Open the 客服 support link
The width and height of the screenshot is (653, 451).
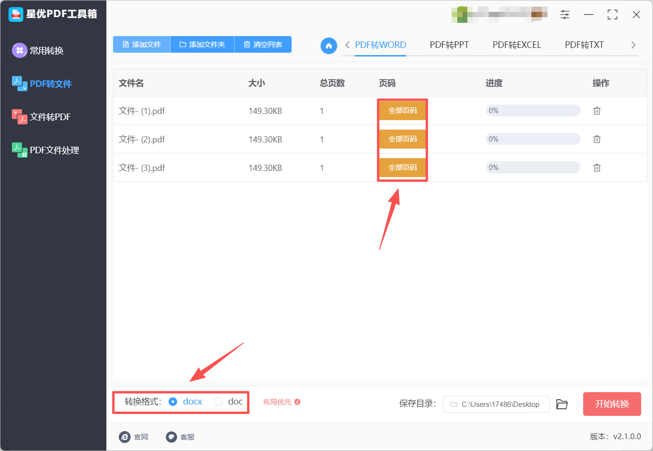pyautogui.click(x=180, y=437)
